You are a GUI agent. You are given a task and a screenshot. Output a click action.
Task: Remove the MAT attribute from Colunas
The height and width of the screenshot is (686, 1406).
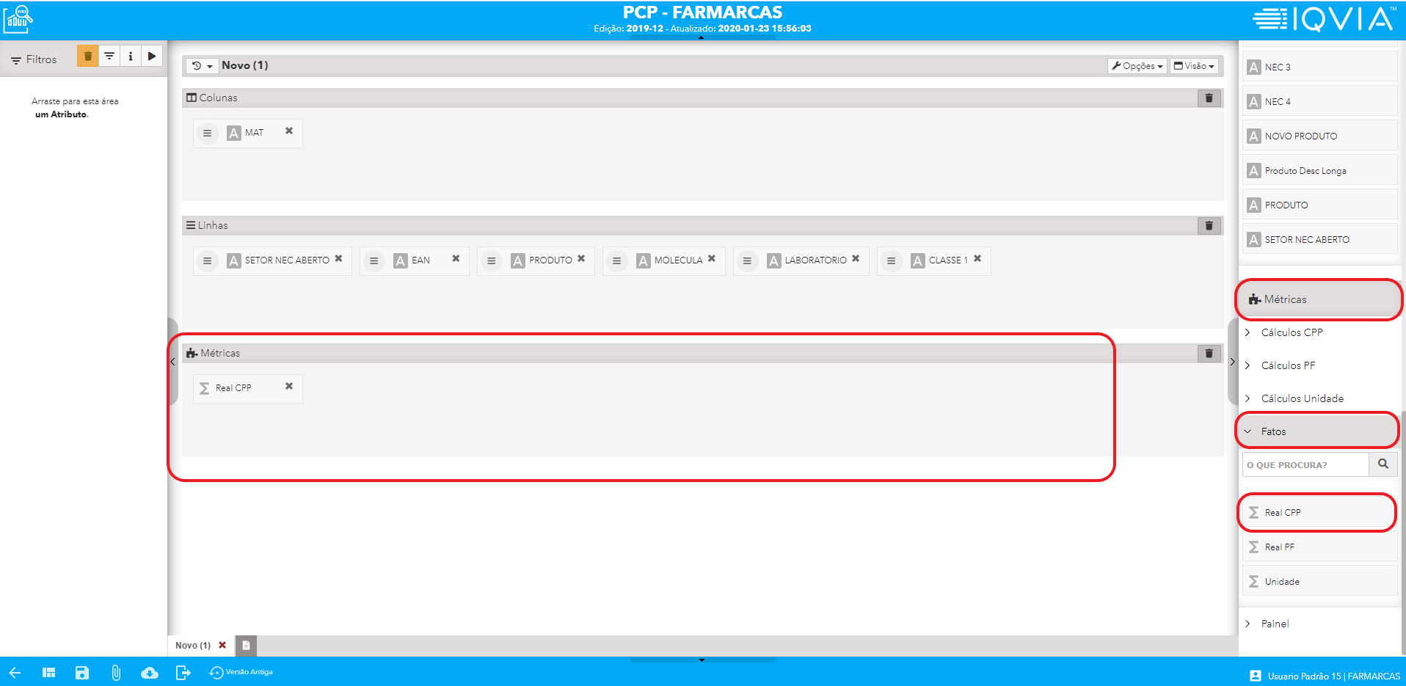coord(289,131)
